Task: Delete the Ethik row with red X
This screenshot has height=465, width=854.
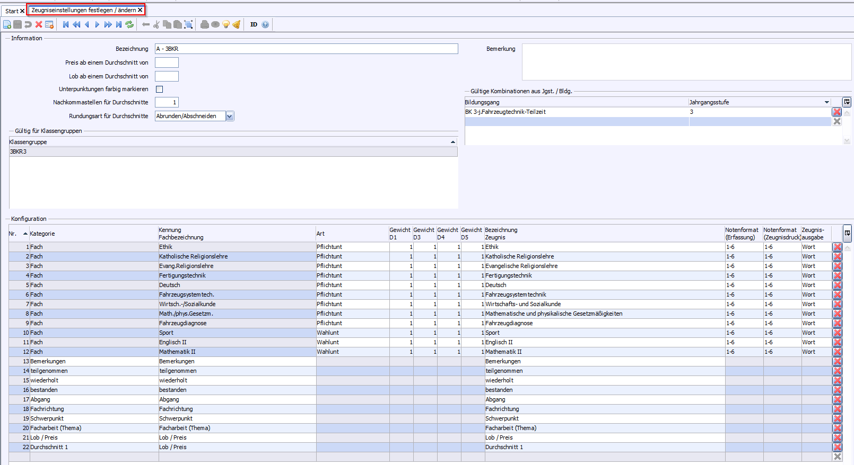Action: pyautogui.click(x=837, y=247)
